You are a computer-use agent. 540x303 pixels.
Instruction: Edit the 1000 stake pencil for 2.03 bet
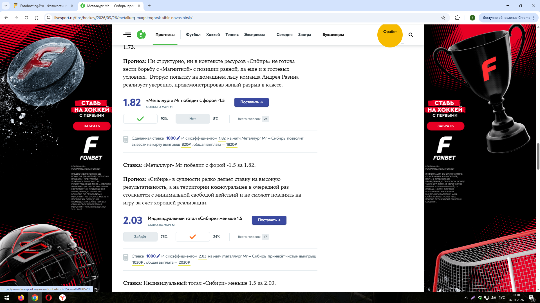(158, 256)
